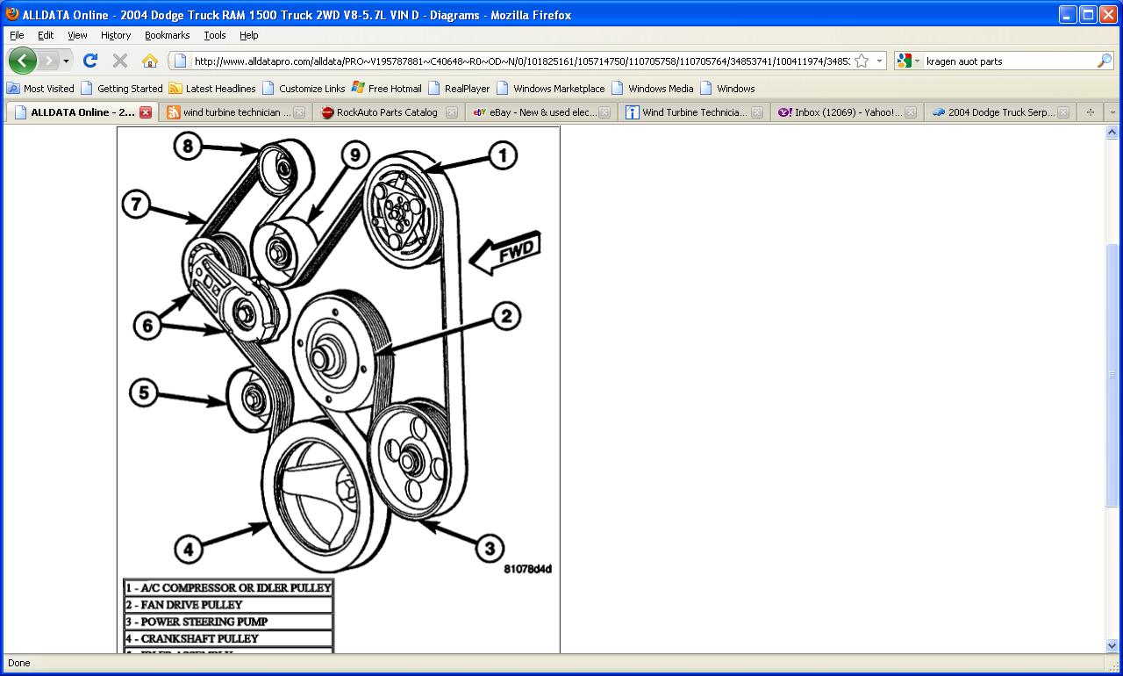
Task: Go to the Home page
Action: click(150, 61)
